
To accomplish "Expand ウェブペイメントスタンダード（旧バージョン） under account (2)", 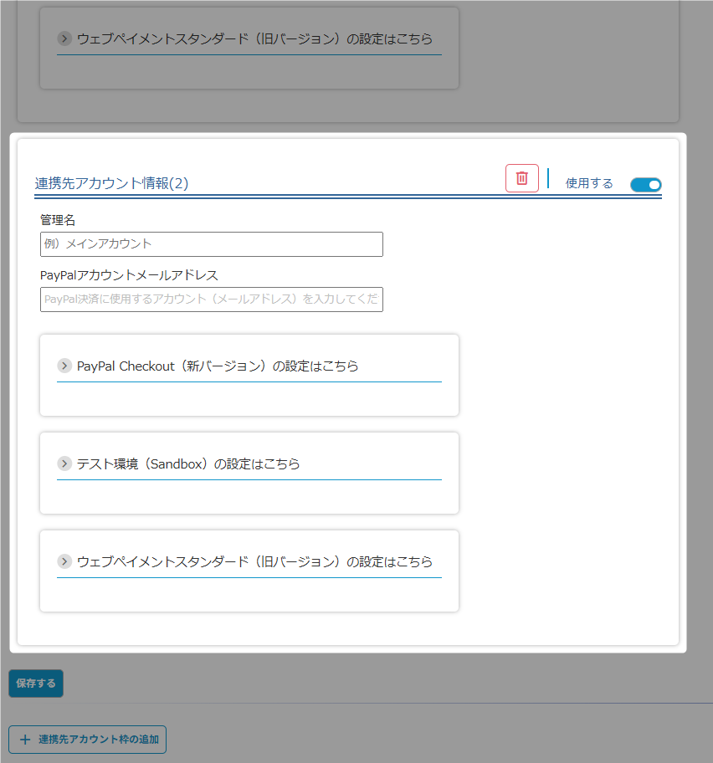I will 254,561.
